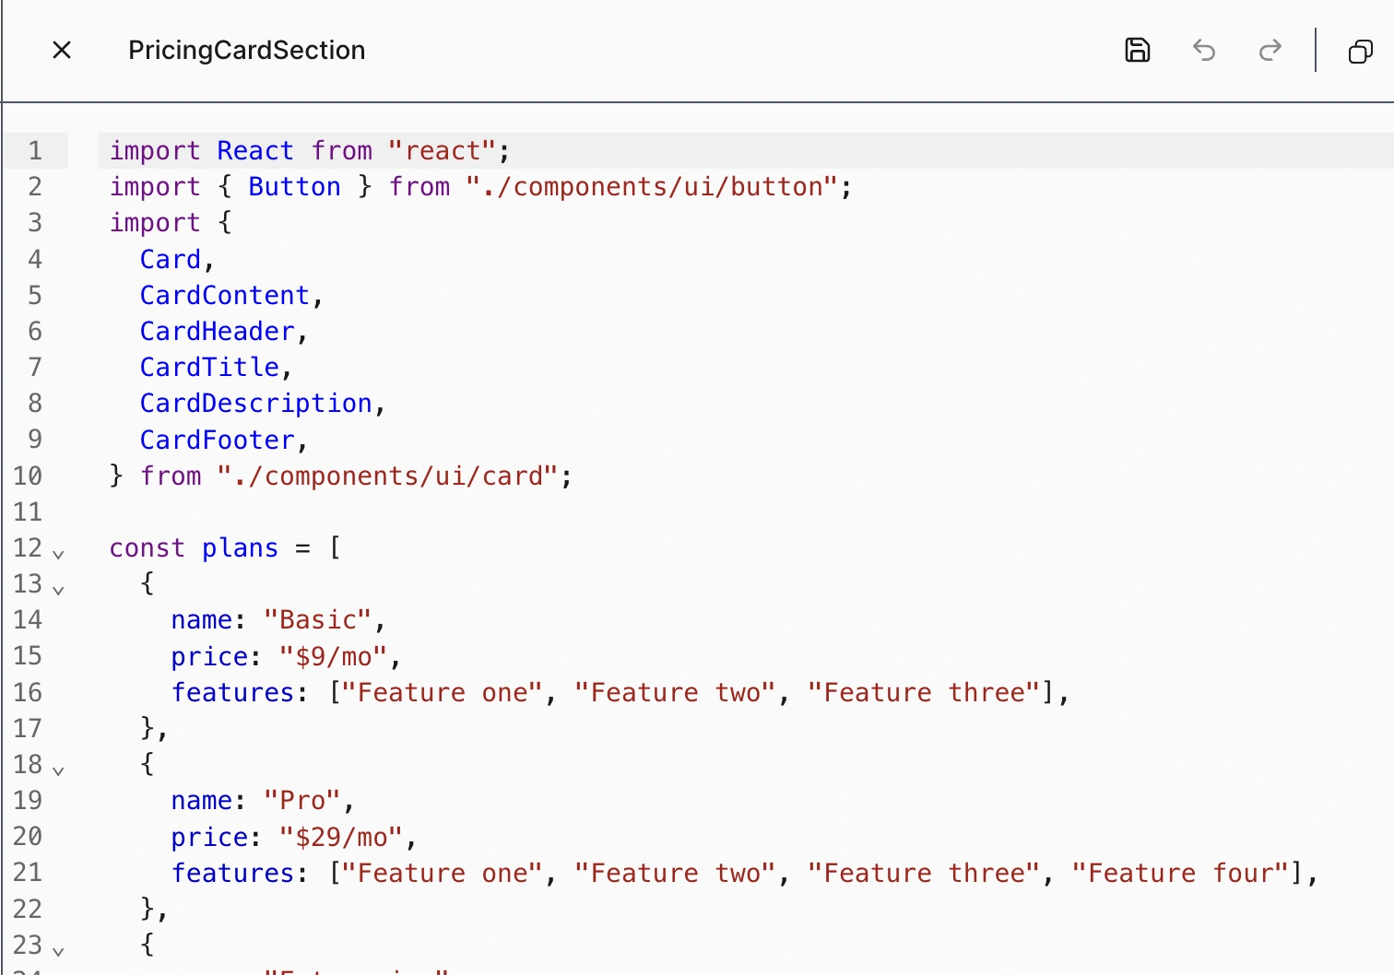Redo the last undone edit
The width and height of the screenshot is (1394, 975).
(x=1270, y=50)
